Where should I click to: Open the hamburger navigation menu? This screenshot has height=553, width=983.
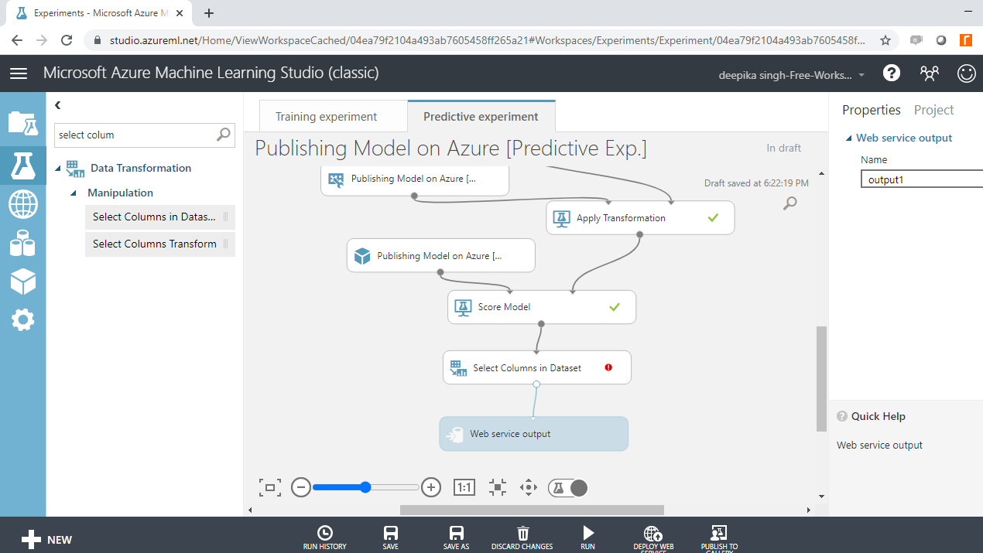coord(19,73)
